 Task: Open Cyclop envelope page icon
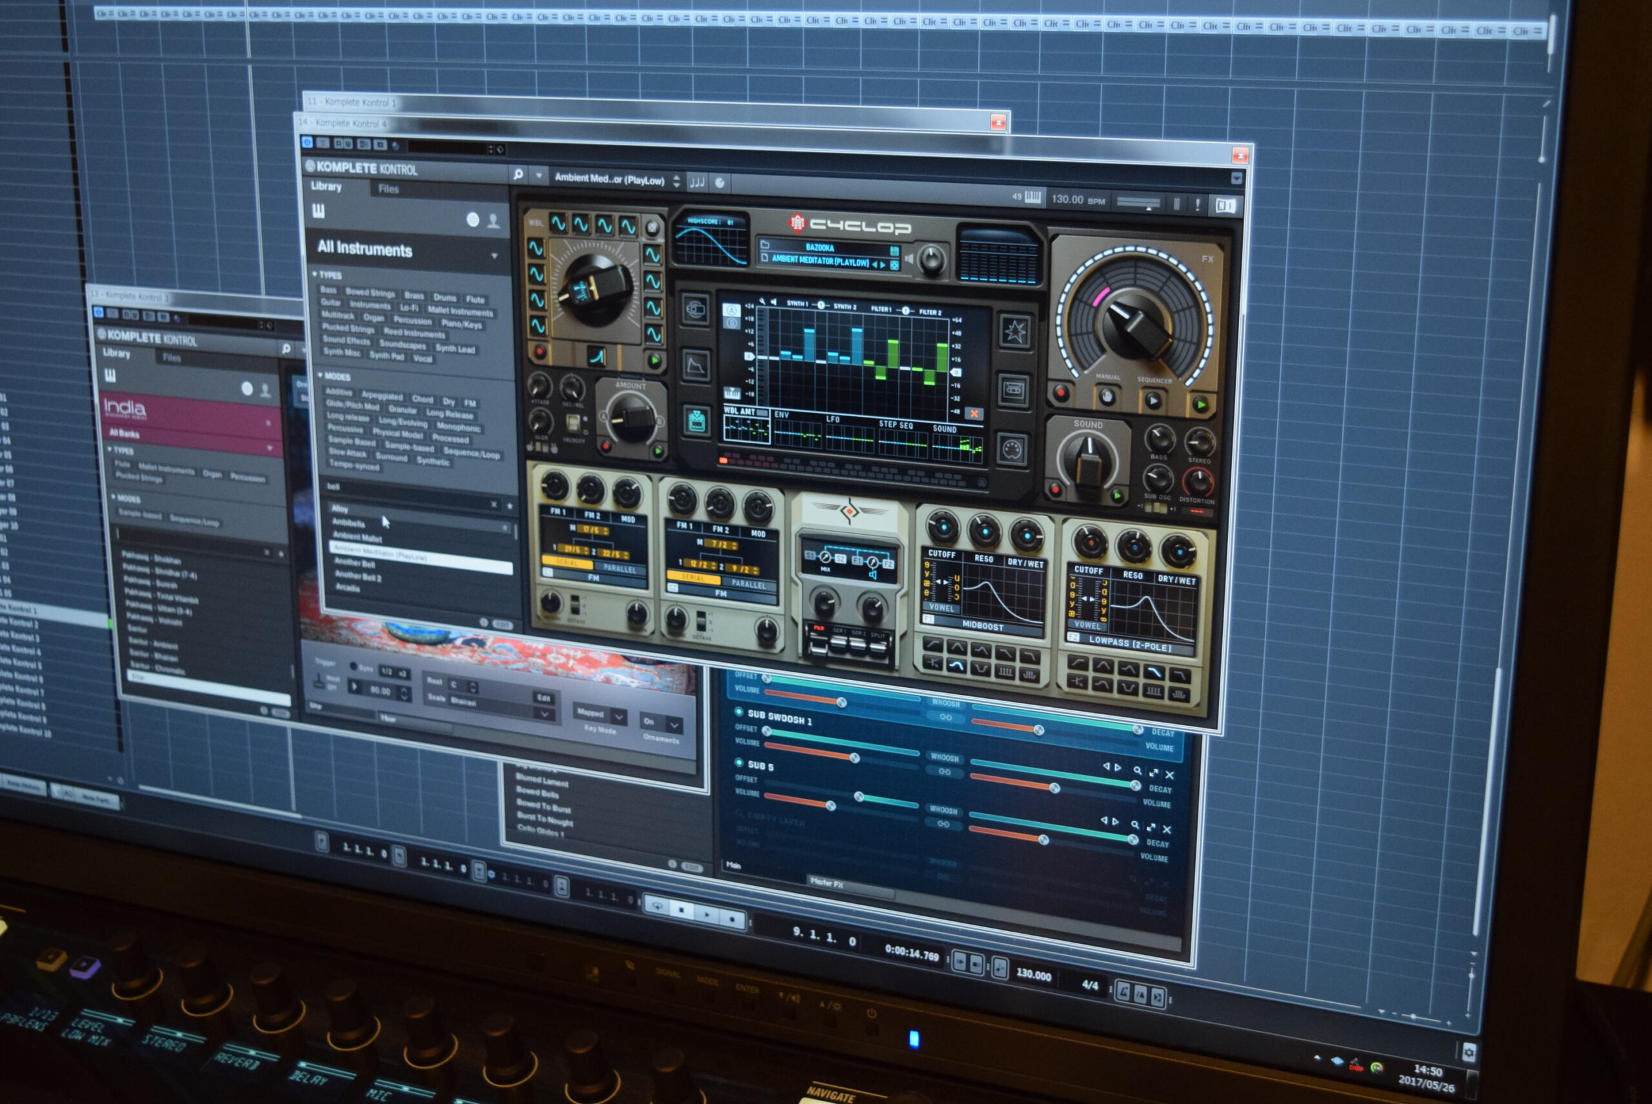(695, 365)
